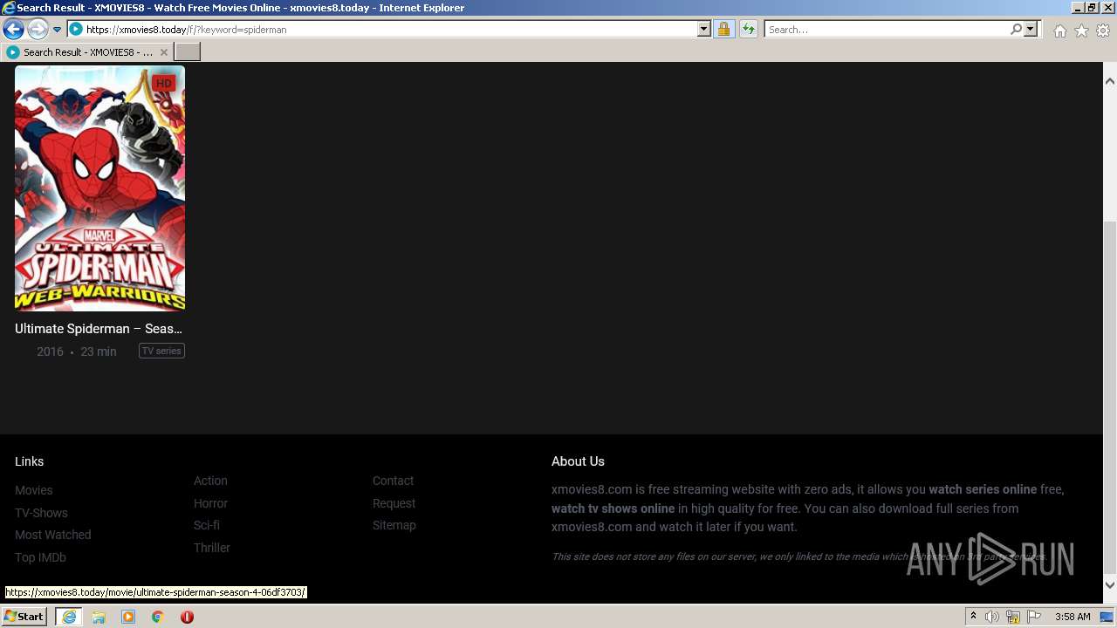Open the Windows Start button

pos(24,617)
